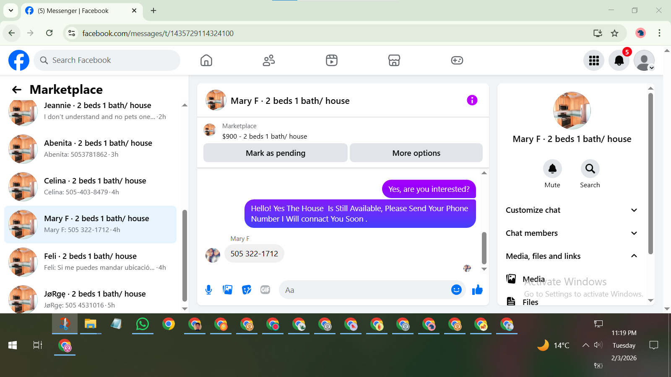Click Search Facebook field
The height and width of the screenshot is (377, 671).
click(x=107, y=60)
